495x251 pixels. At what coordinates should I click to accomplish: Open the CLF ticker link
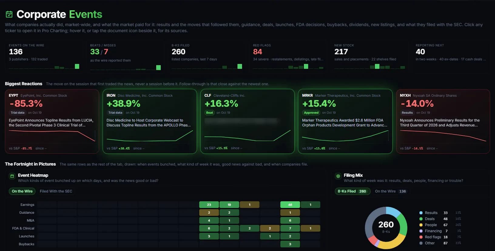[208, 95]
